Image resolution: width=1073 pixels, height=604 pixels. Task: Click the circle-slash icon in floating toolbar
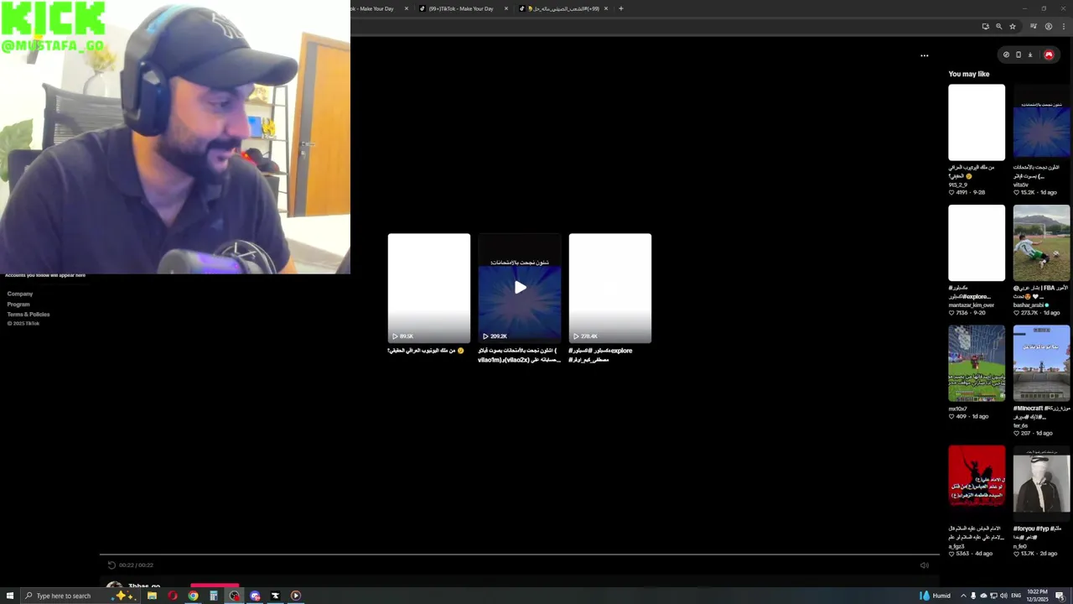1006,55
